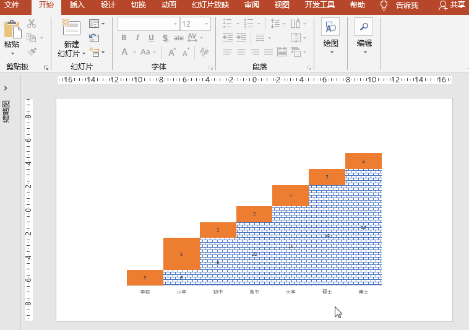The width and height of the screenshot is (469, 330).
Task: Click the Section icon
Action: [x=95, y=53]
